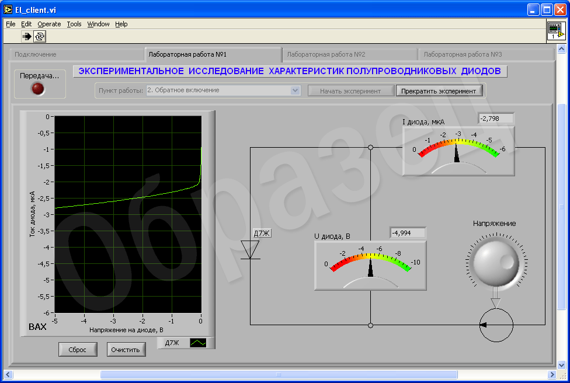Click the 'Ток диода, мкА' axis label

click(x=32, y=214)
